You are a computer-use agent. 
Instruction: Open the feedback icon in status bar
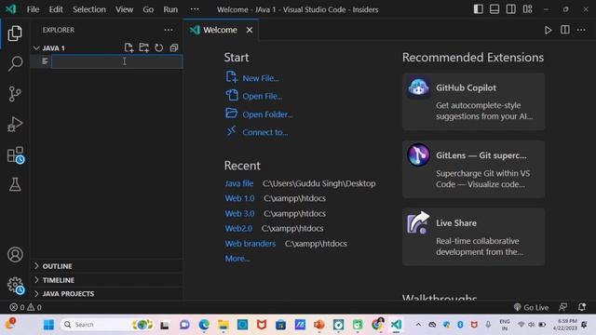pyautogui.click(x=562, y=307)
